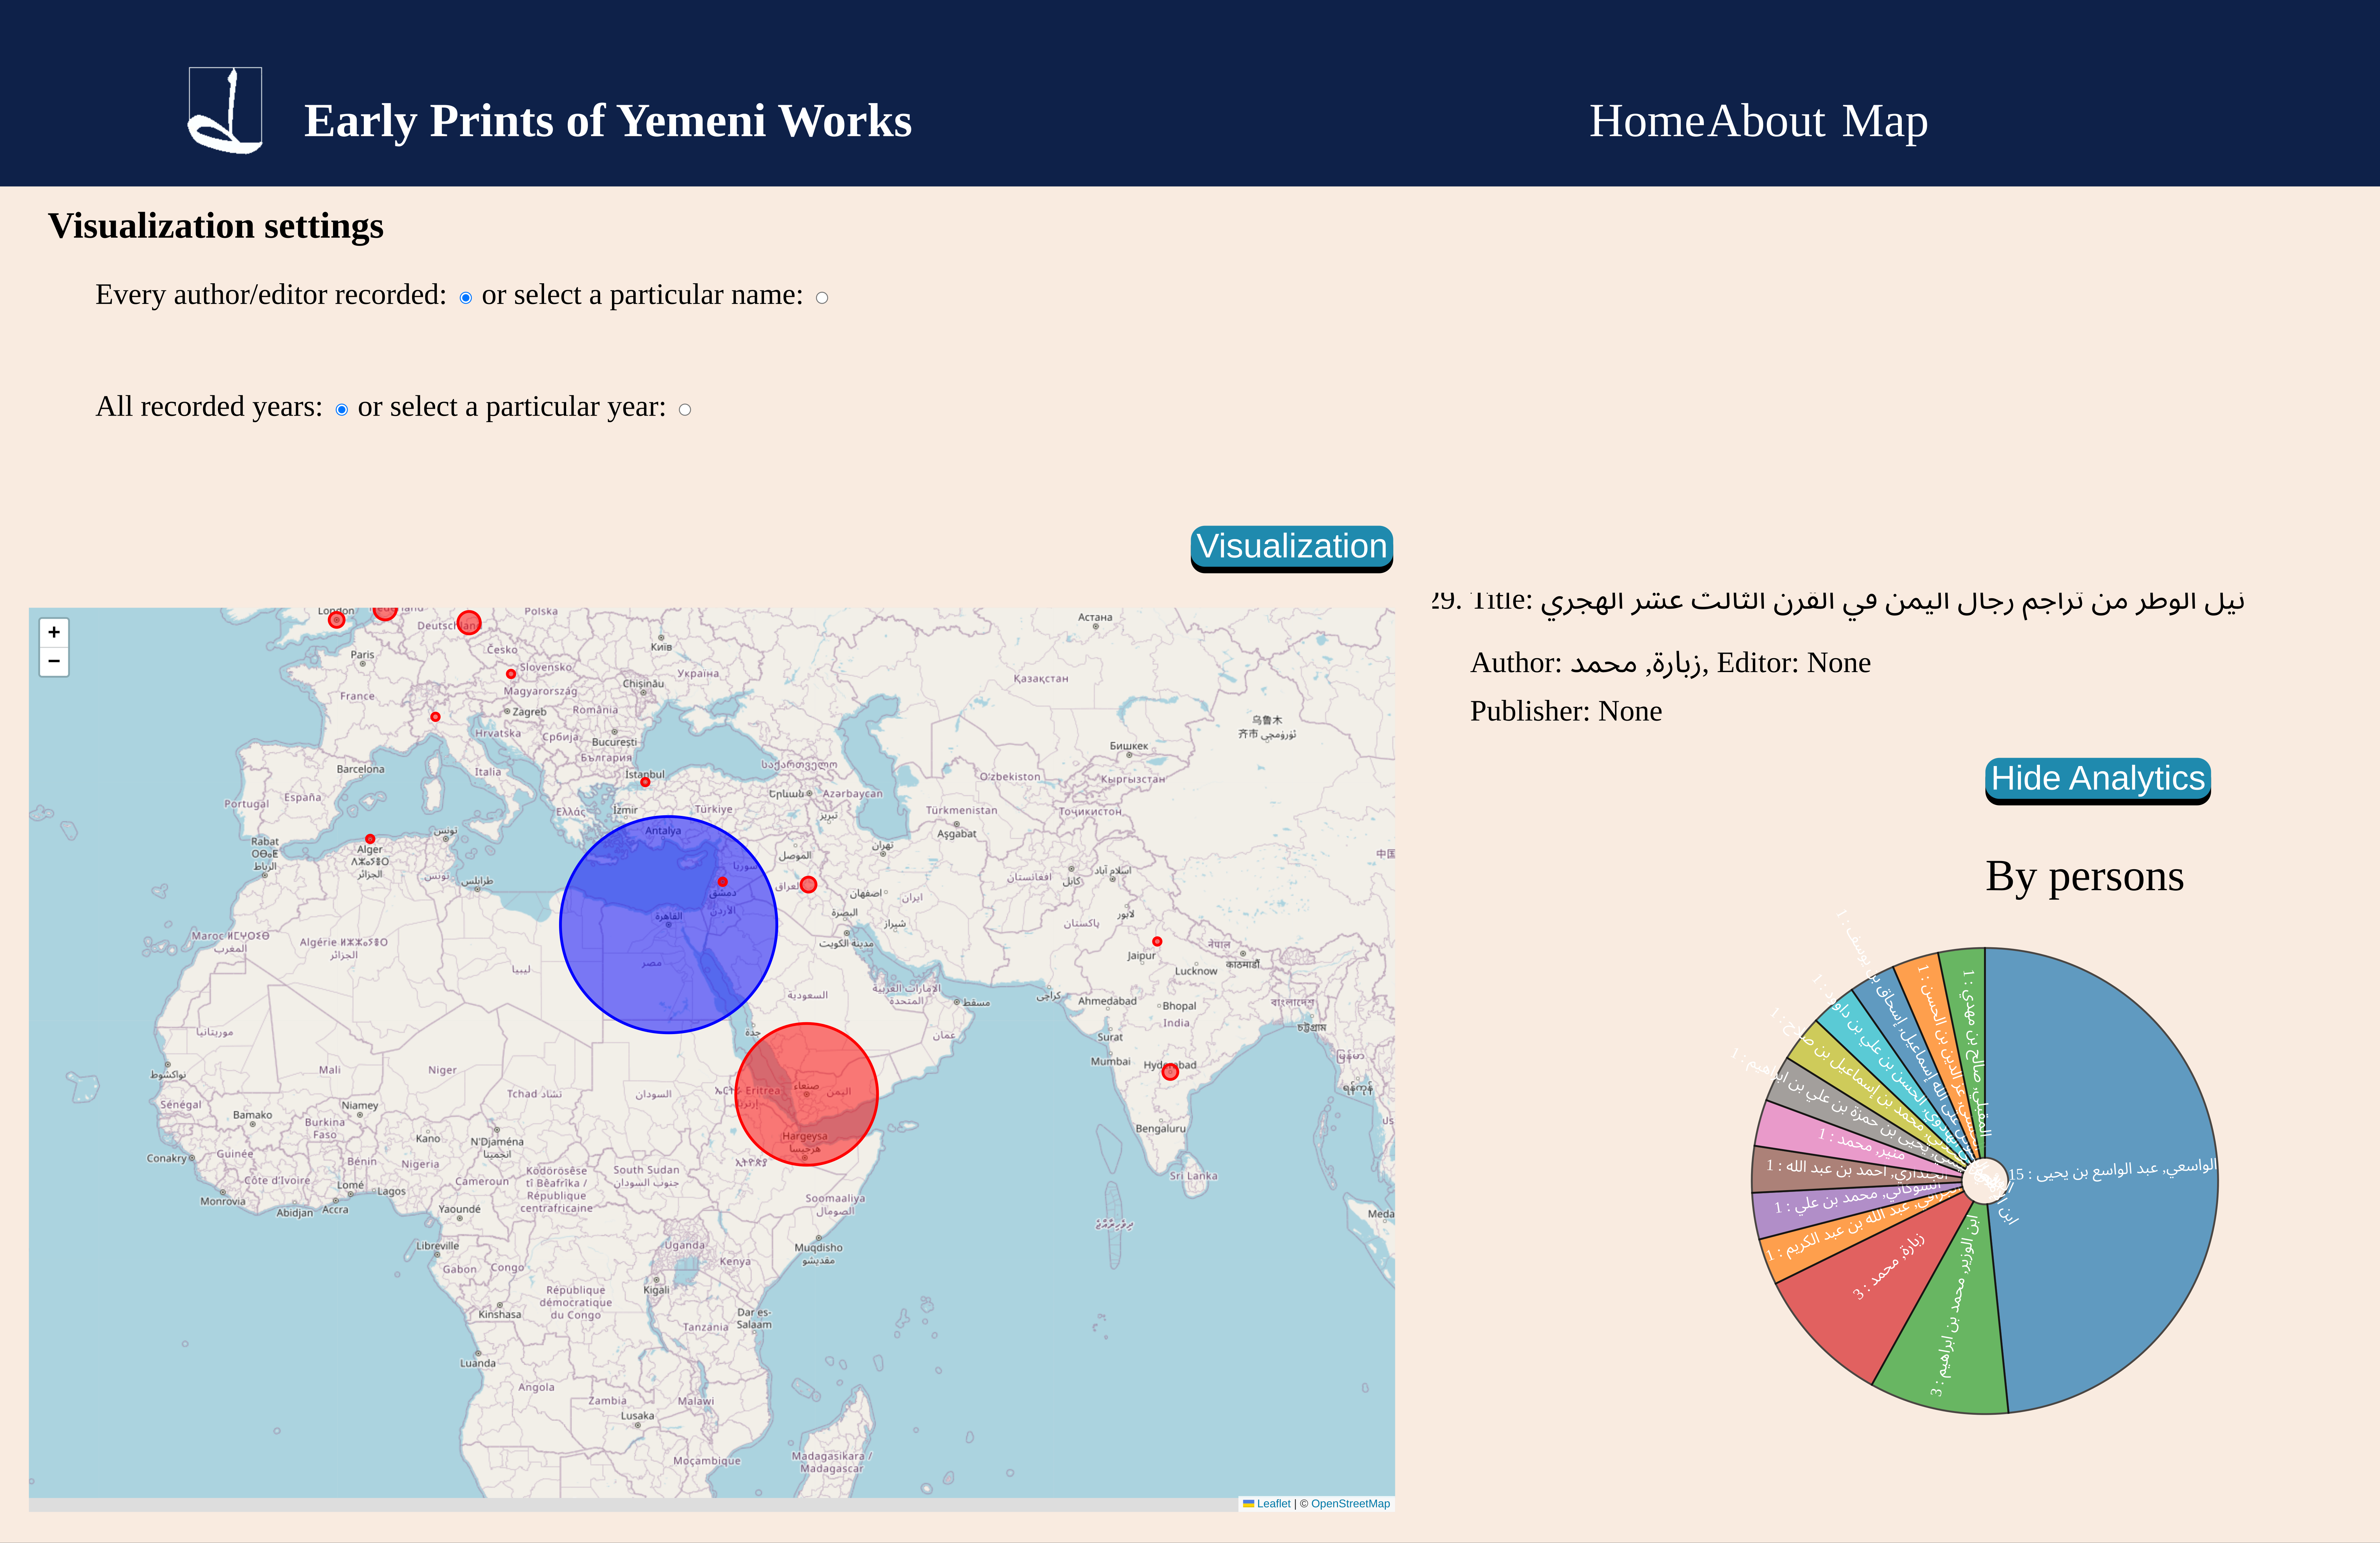Zoom out on the map
This screenshot has height=1543, width=2380.
[x=54, y=662]
